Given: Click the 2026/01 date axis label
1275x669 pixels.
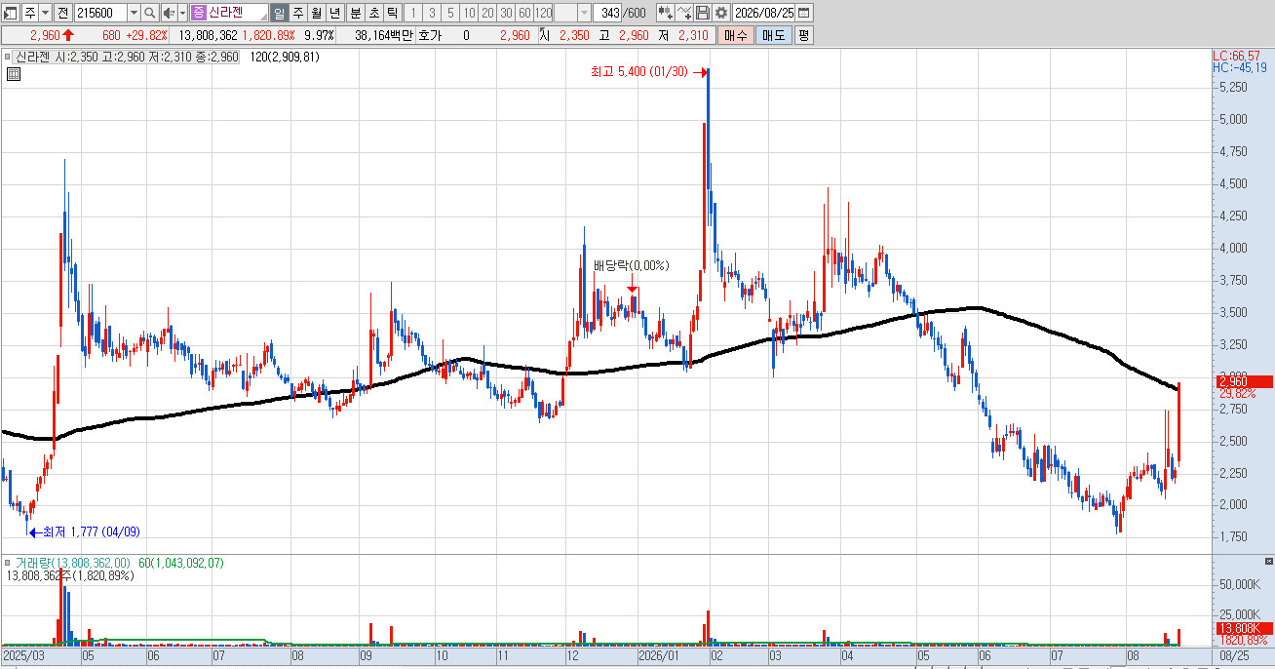Looking at the screenshot, I should (x=660, y=657).
